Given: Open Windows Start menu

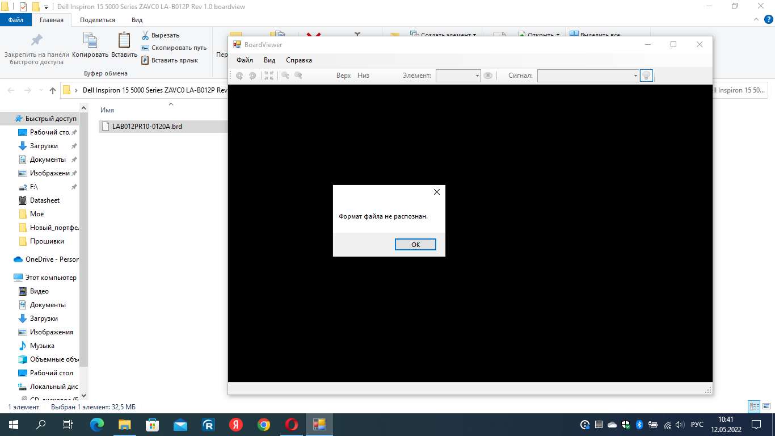Looking at the screenshot, I should pos(14,425).
